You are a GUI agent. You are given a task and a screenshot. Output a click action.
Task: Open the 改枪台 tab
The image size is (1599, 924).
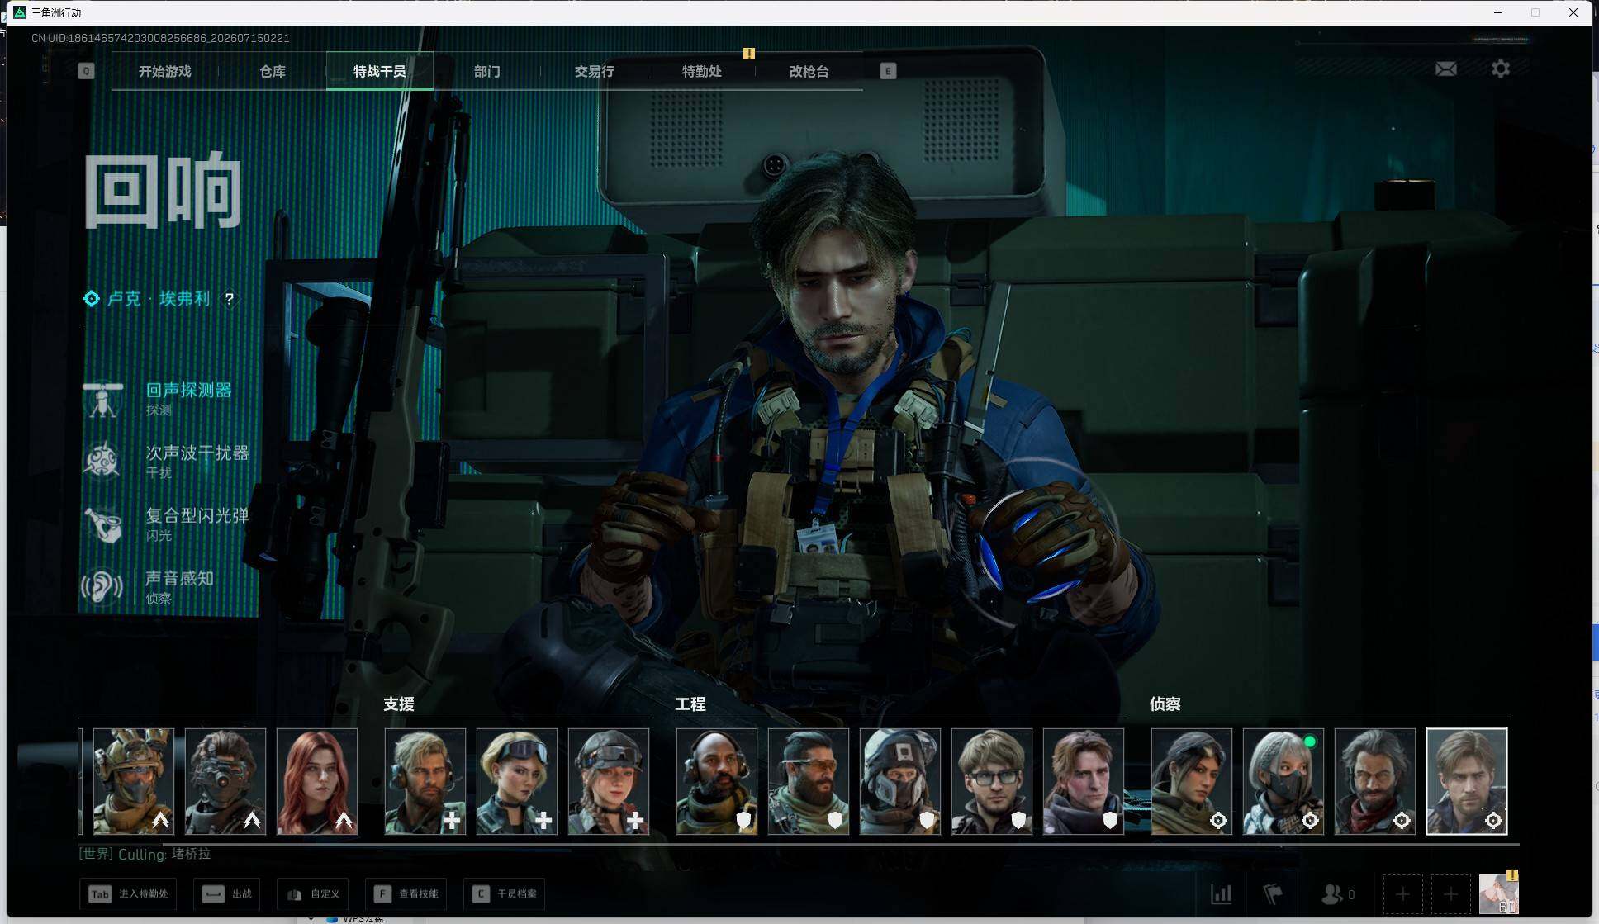[x=809, y=72]
